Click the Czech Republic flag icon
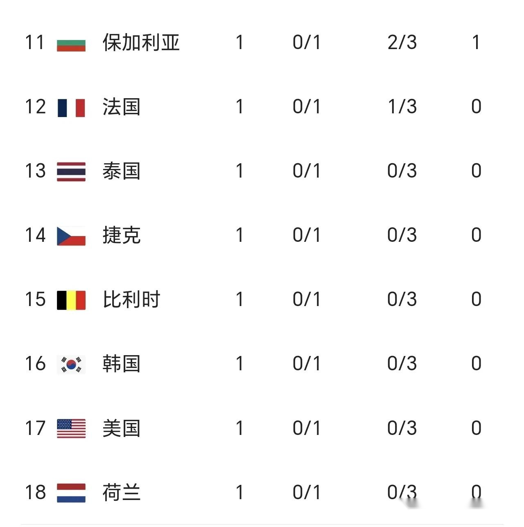This screenshot has width=524, height=527. click(x=71, y=236)
